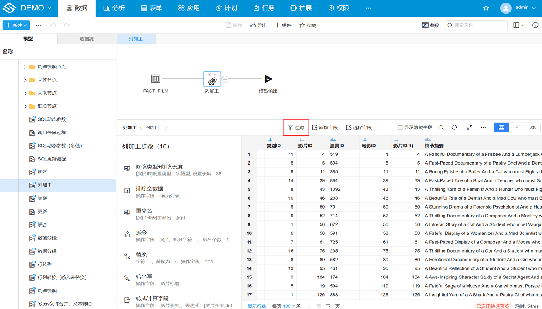542x309 pixels.
Task: Click the 显示行数 link
Action: coord(257,306)
